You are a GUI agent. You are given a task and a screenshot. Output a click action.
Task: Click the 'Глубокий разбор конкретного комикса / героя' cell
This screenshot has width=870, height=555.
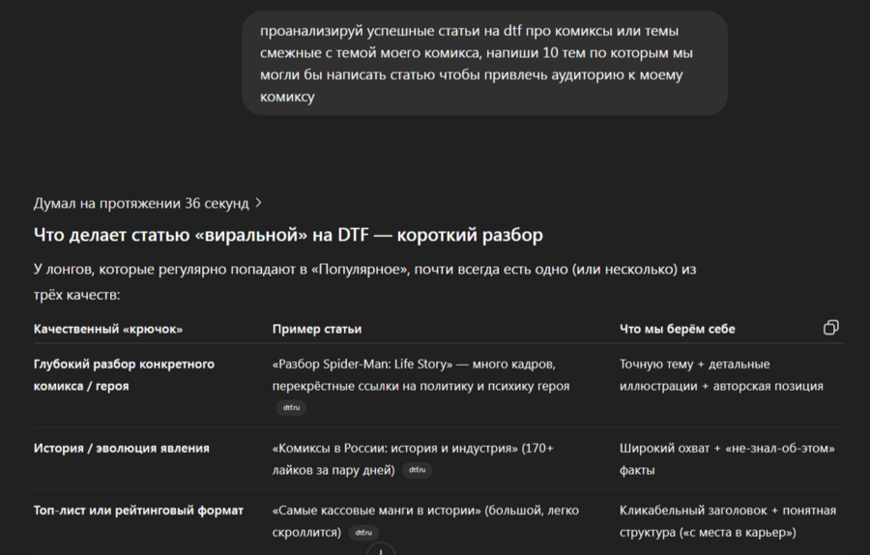124,375
